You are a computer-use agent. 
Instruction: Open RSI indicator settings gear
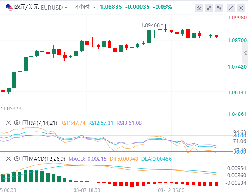pyautogui.click(x=17, y=123)
